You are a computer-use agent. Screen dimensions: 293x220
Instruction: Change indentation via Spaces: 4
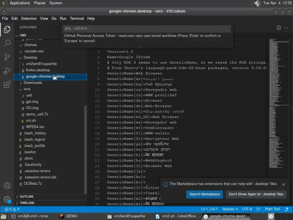230,209
